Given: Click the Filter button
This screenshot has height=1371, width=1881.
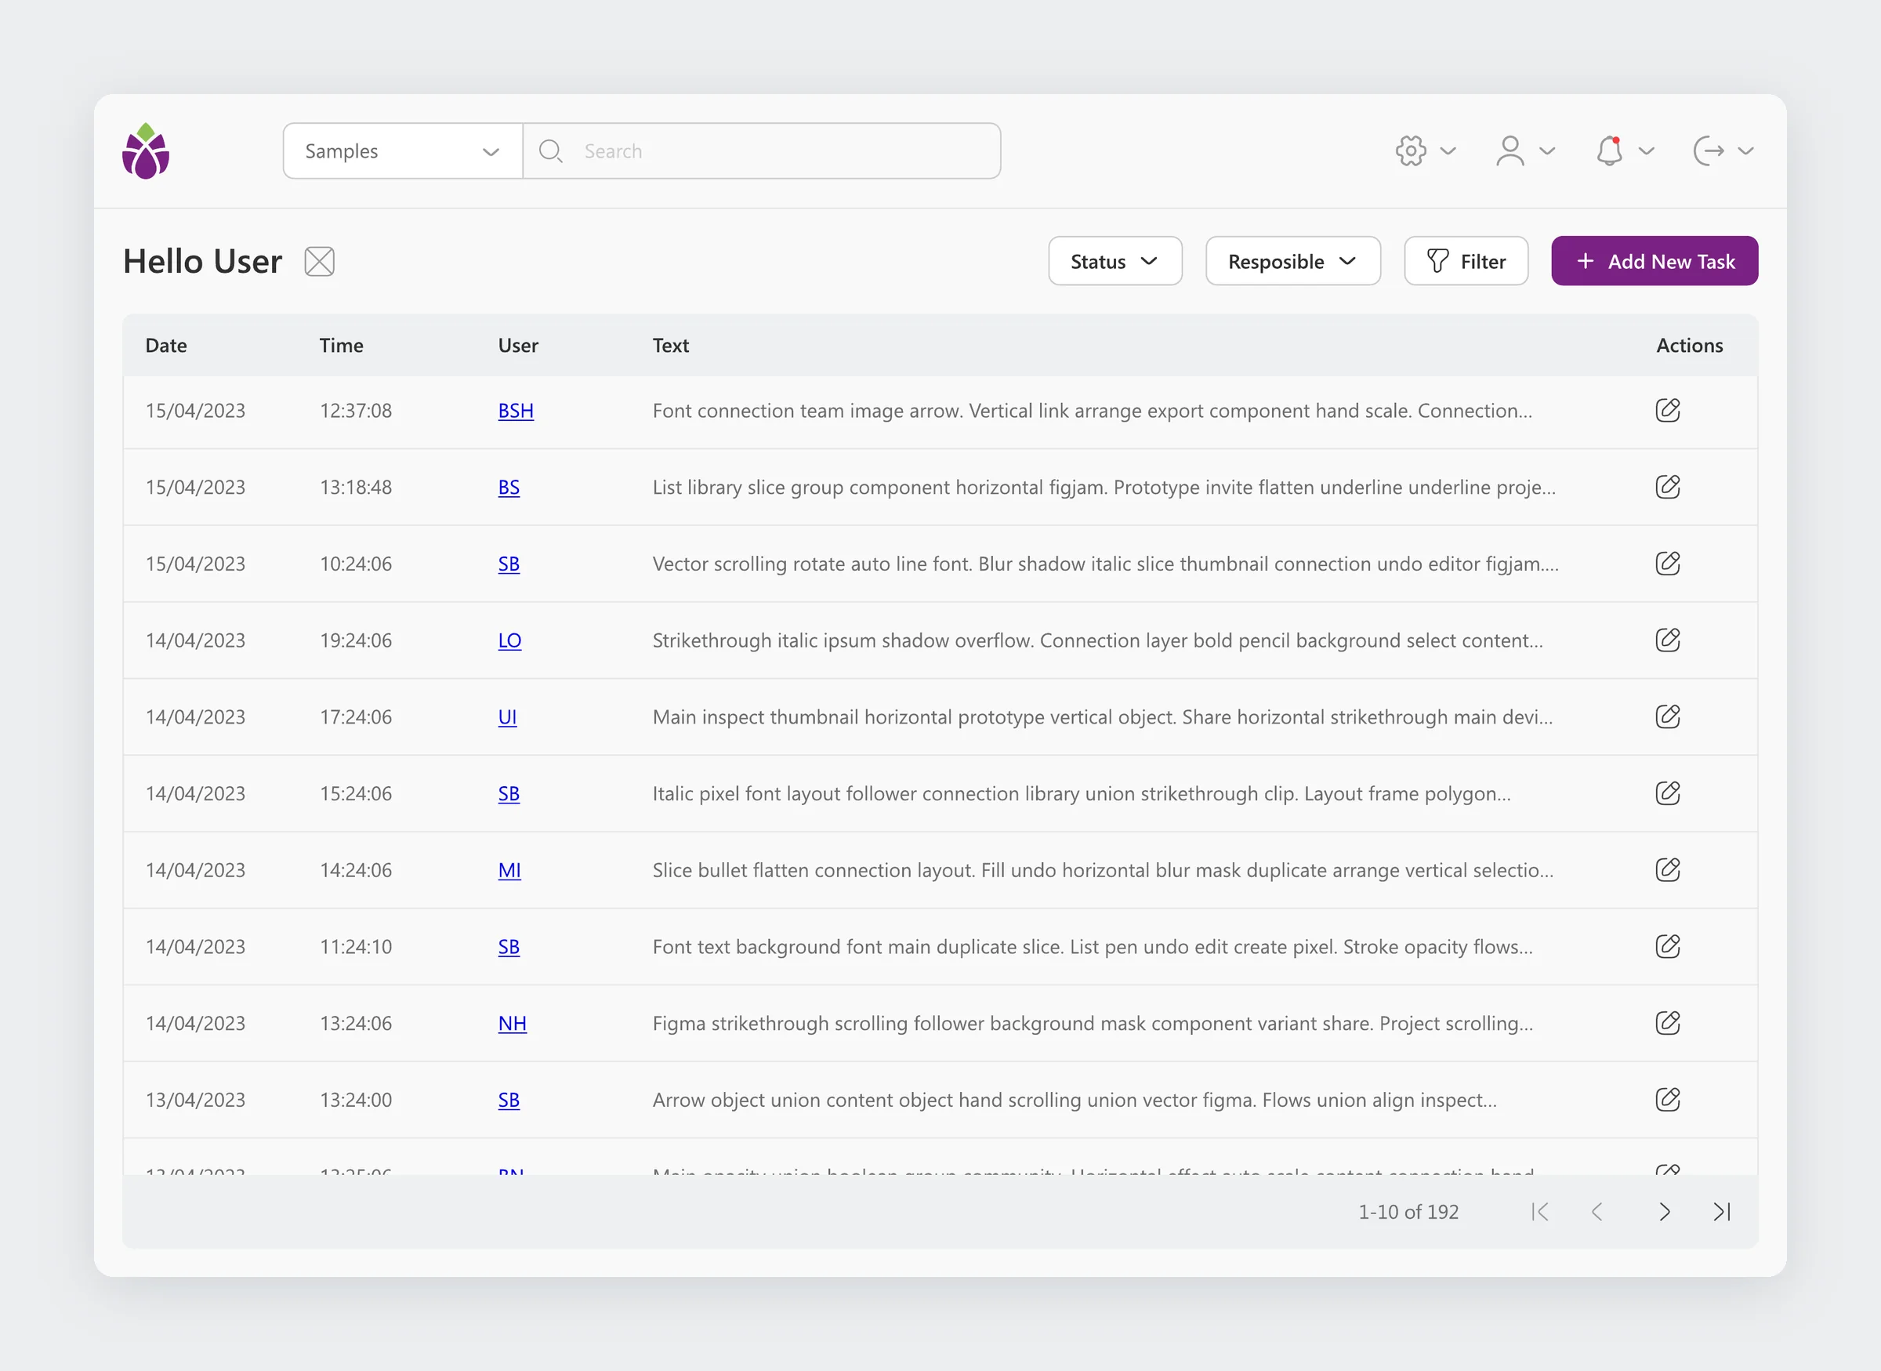Looking at the screenshot, I should (x=1466, y=261).
